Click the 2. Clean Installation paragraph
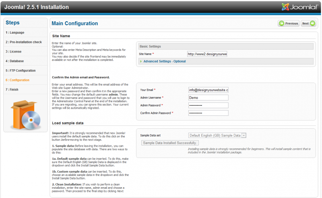 point(88,188)
